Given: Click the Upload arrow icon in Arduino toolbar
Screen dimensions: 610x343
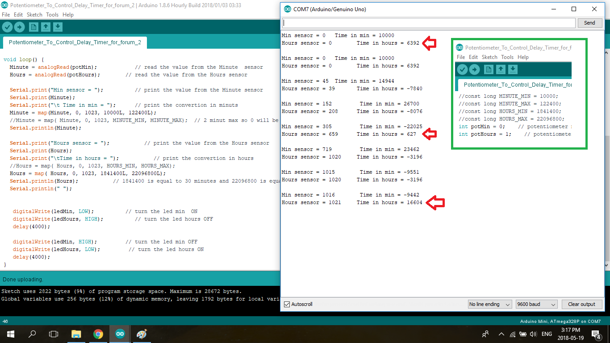Looking at the screenshot, I should click(19, 27).
